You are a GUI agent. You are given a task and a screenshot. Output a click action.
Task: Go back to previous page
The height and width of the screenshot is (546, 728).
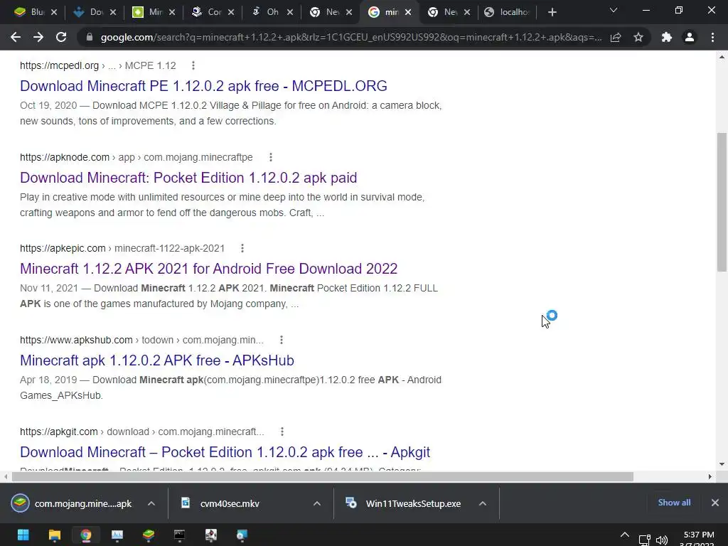pos(16,37)
